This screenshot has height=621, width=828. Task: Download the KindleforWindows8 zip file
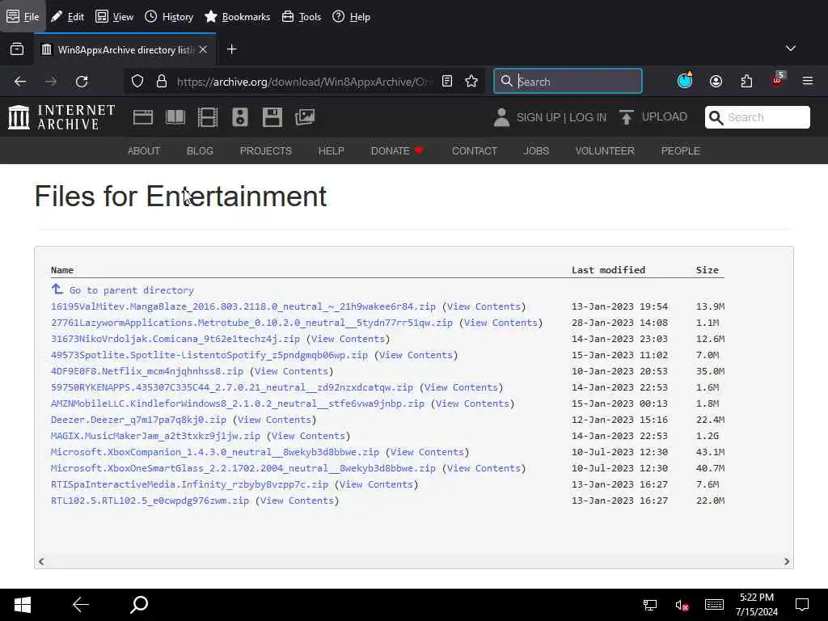click(238, 403)
